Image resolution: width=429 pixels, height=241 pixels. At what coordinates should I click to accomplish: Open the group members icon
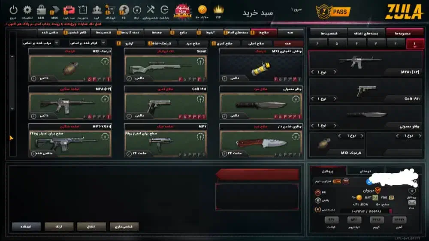pos(97,10)
